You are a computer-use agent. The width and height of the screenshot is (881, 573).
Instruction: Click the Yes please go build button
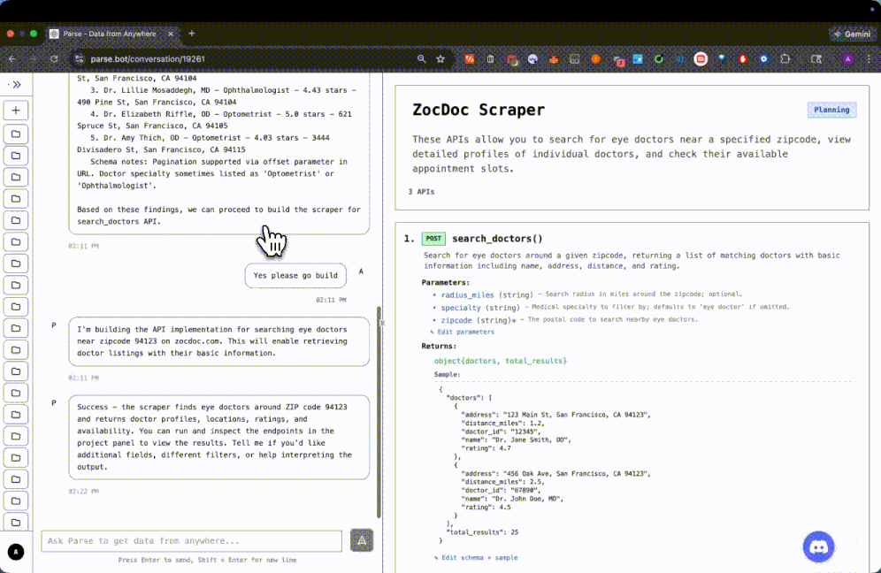[295, 275]
